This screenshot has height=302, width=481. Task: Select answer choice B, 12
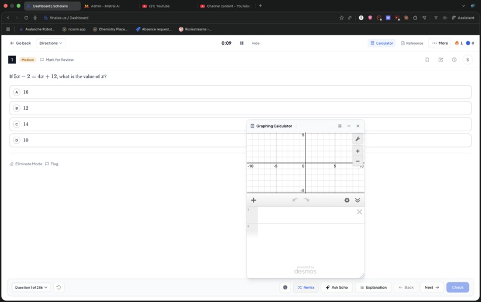coord(240,108)
